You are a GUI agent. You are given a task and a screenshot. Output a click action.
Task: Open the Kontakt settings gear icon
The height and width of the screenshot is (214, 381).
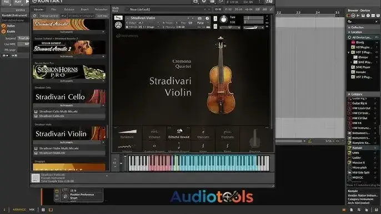point(204,2)
